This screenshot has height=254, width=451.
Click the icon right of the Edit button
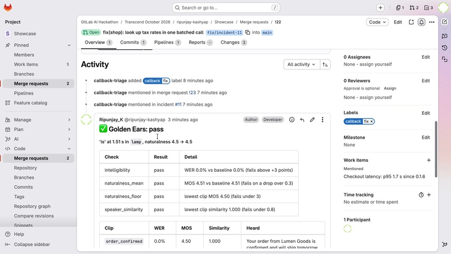point(411,22)
